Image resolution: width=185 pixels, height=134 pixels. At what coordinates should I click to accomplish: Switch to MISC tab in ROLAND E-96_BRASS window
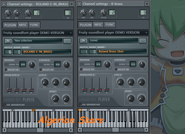pyautogui.click(x=23, y=25)
